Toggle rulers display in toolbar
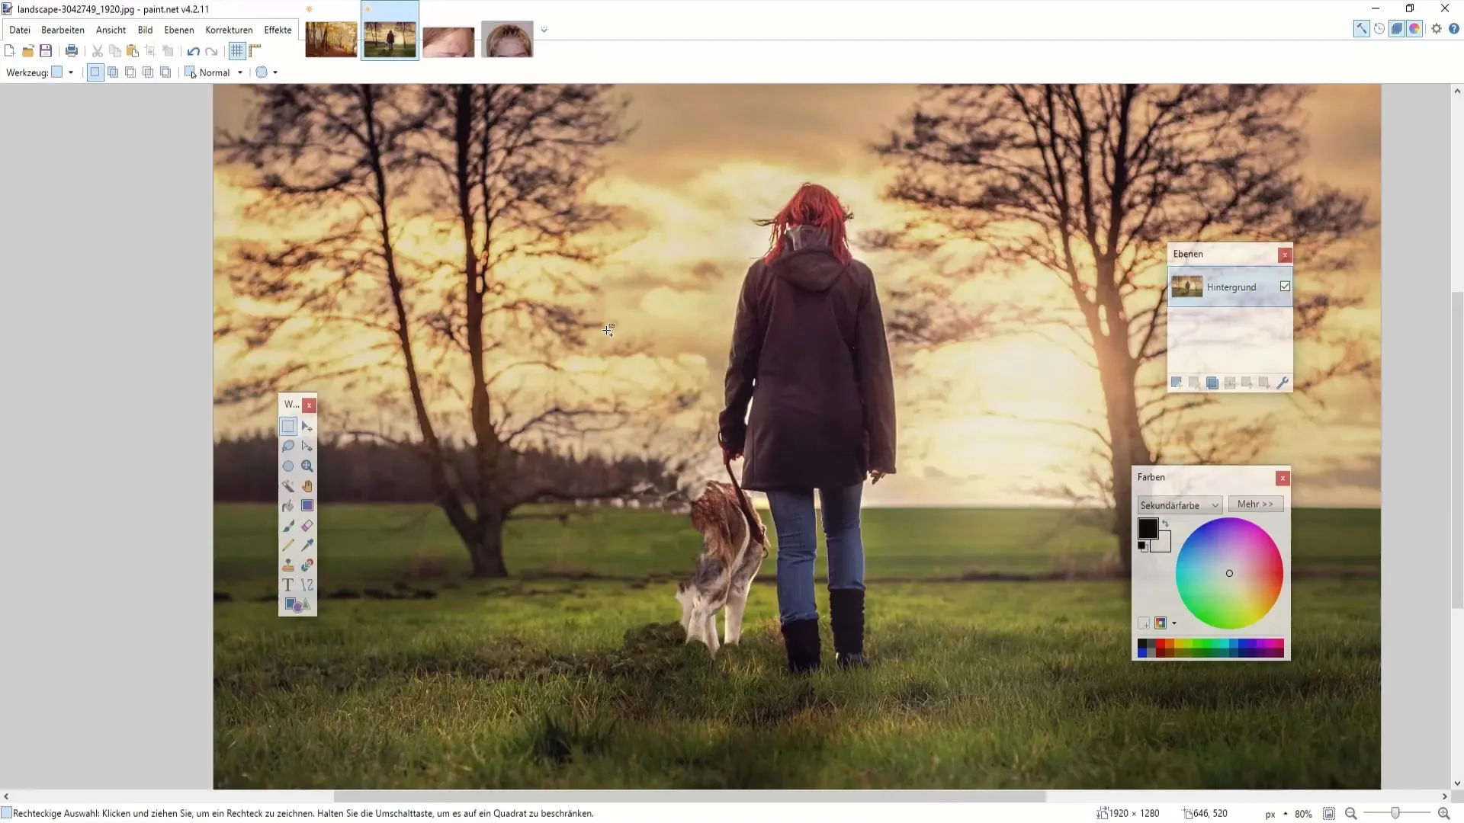Image resolution: width=1464 pixels, height=823 pixels. (x=255, y=51)
